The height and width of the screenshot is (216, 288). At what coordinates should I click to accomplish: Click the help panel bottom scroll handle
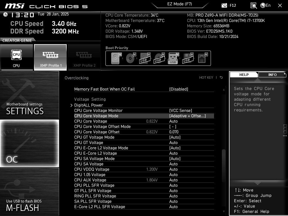[258, 183]
